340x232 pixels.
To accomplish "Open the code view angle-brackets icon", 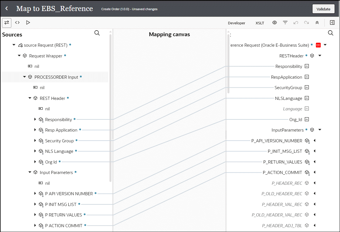I will [17, 23].
